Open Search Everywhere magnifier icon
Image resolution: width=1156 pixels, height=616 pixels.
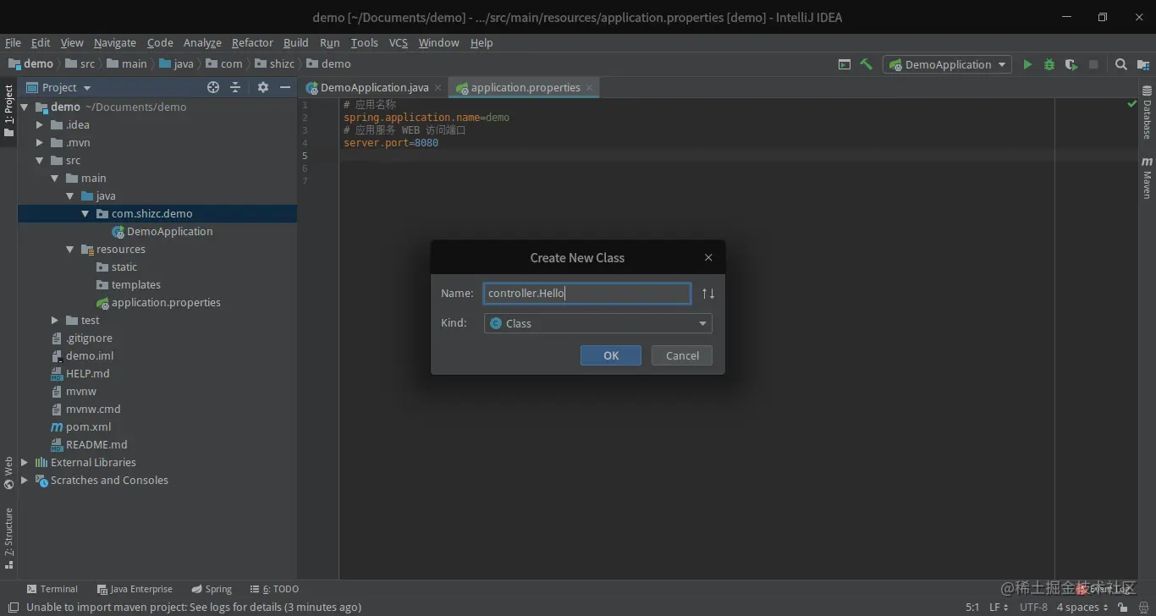pyautogui.click(x=1121, y=64)
